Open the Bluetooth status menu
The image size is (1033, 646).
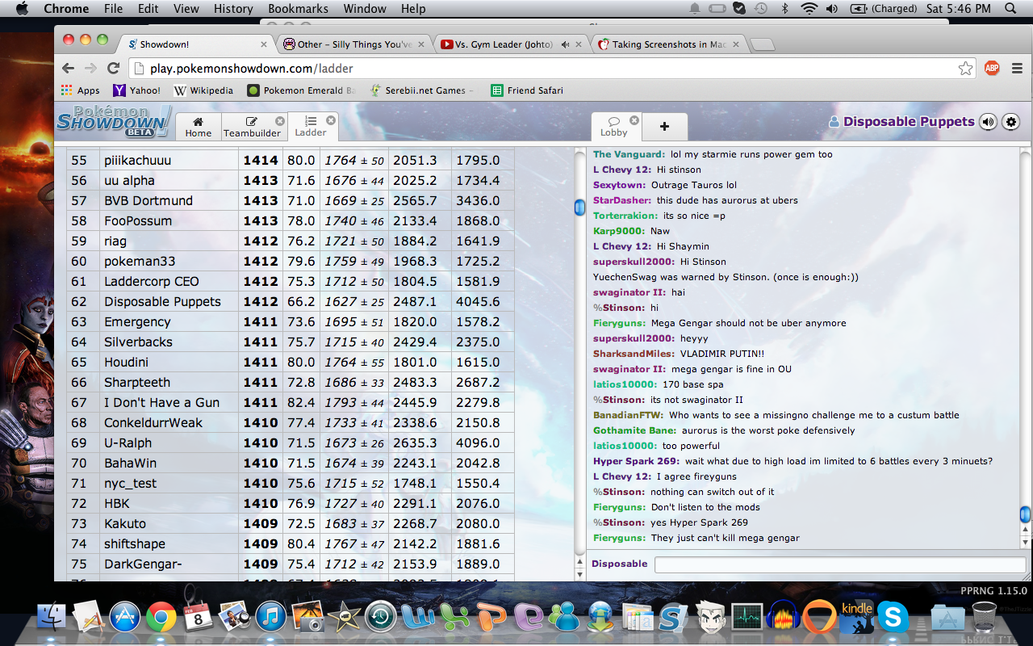784,9
